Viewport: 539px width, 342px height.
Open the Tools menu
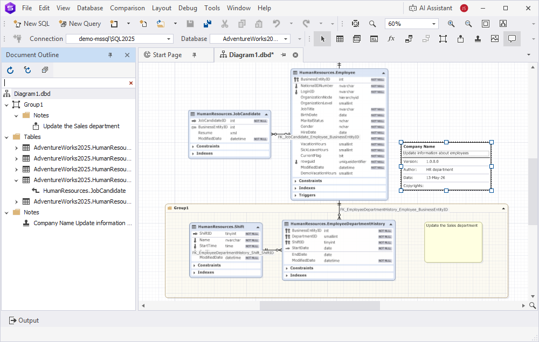tap(212, 8)
